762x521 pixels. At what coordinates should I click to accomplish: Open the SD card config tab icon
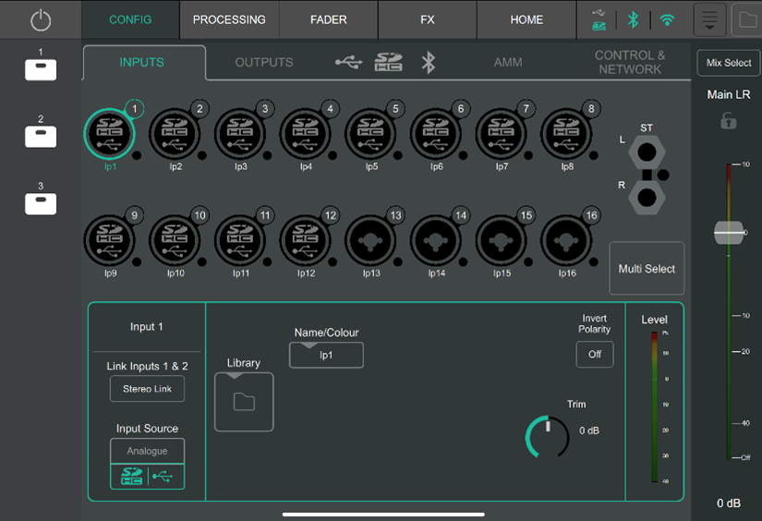388,62
